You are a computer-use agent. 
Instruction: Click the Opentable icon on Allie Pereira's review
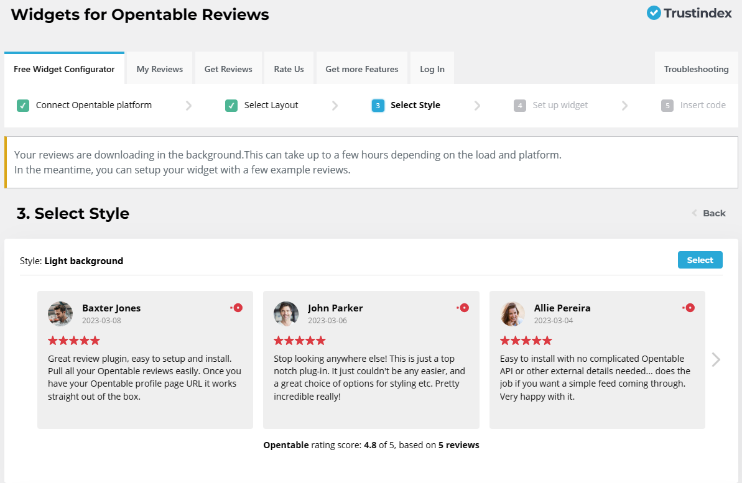tap(689, 307)
